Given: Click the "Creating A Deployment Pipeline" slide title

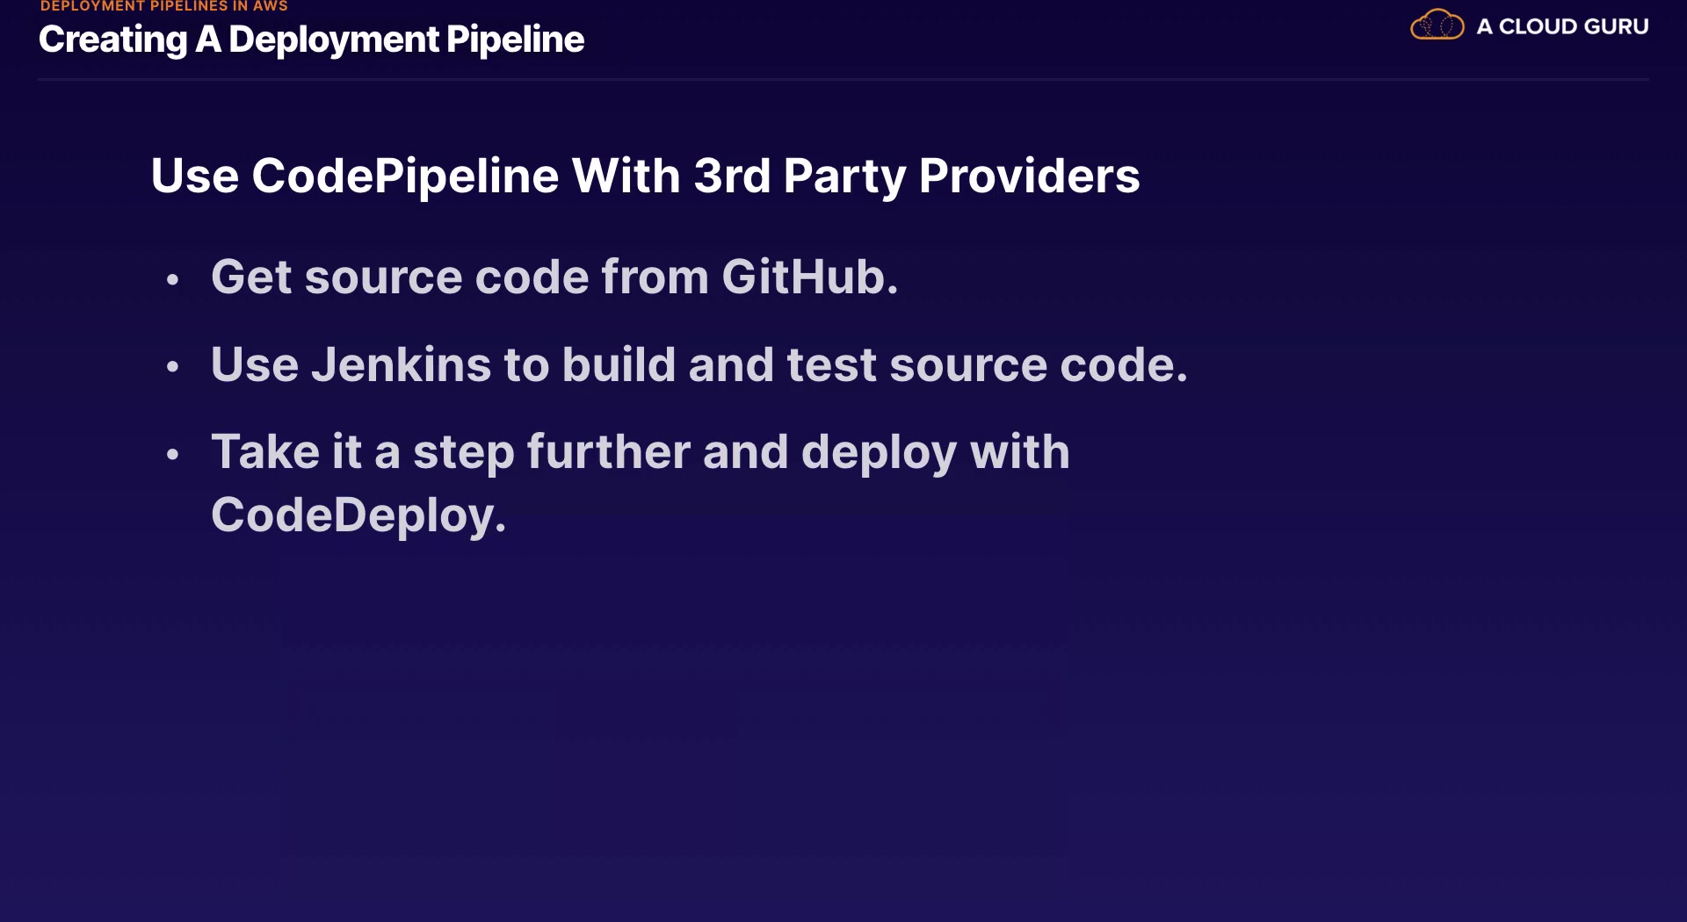Looking at the screenshot, I should point(311,40).
